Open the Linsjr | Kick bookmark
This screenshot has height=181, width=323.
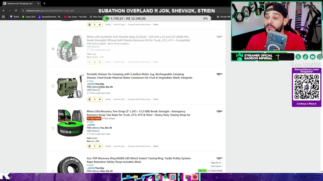[29, 17]
